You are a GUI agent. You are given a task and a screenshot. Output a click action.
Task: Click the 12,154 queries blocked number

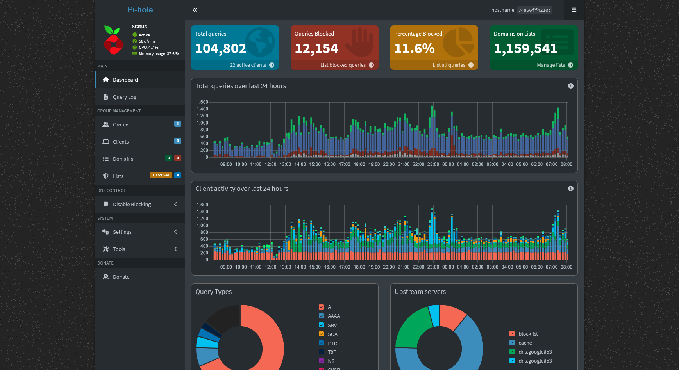pyautogui.click(x=316, y=48)
